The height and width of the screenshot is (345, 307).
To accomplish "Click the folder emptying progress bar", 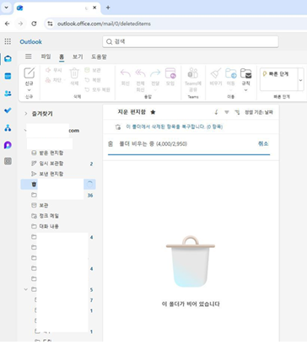I will [189, 154].
